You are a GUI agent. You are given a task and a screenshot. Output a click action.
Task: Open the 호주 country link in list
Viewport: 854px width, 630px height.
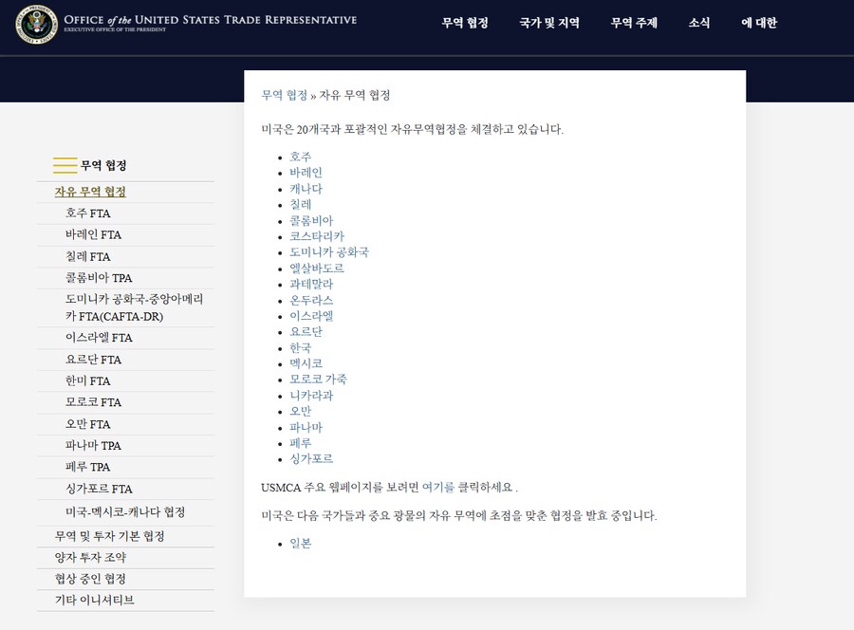pyautogui.click(x=301, y=157)
